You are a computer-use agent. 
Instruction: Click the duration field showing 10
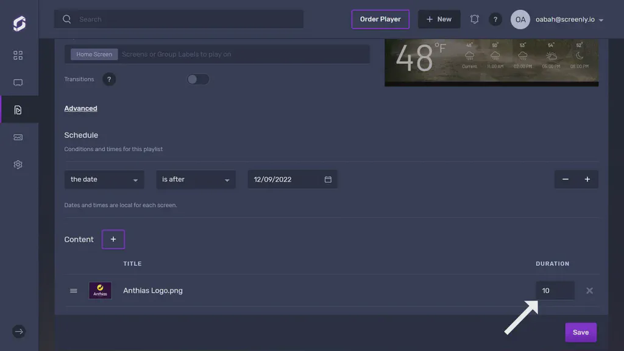(x=555, y=291)
